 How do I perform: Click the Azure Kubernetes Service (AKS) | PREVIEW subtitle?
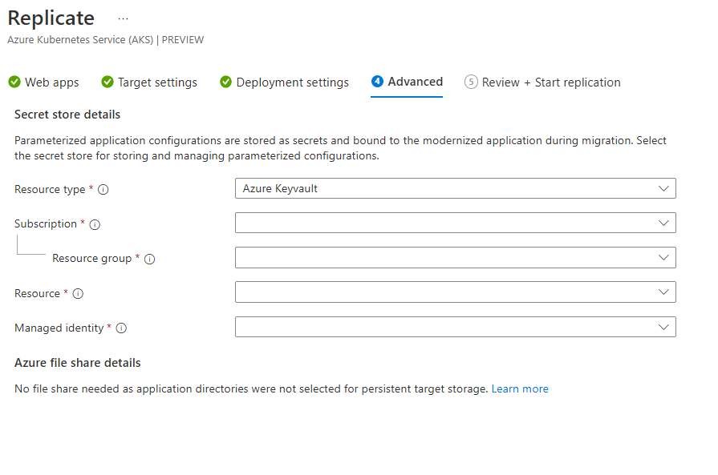click(x=106, y=40)
